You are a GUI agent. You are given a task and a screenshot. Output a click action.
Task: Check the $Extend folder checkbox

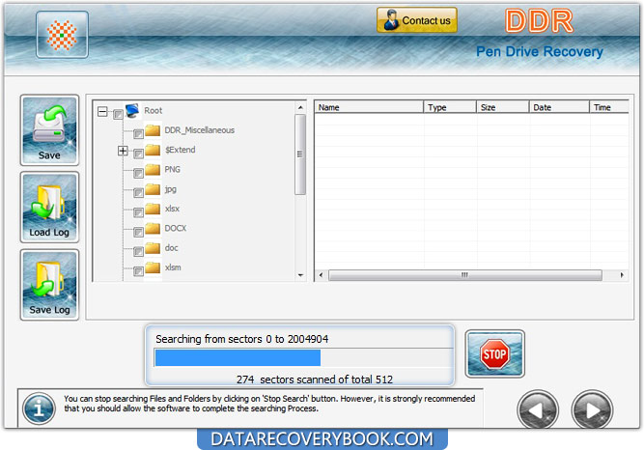pyautogui.click(x=138, y=154)
